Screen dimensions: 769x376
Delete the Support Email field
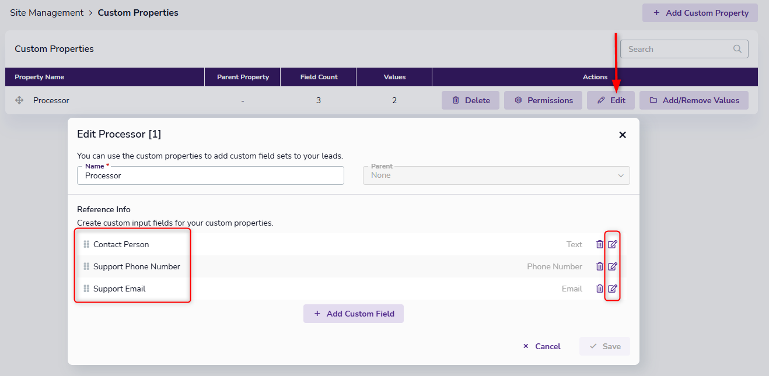[x=600, y=289]
